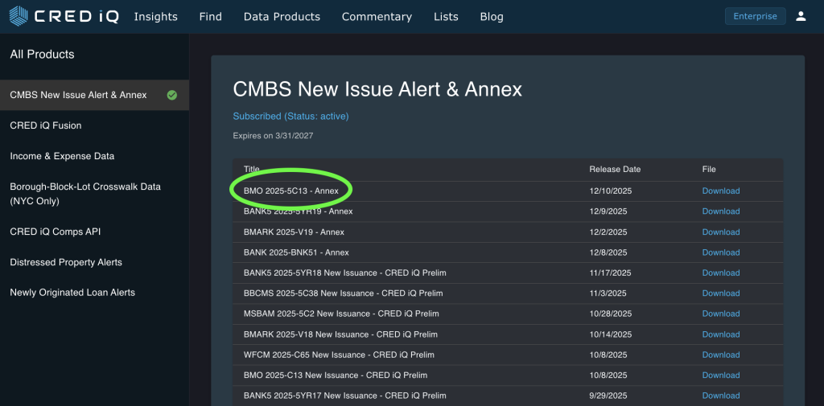Image resolution: width=824 pixels, height=406 pixels.
Task: Download WFCM 2025-C65 New Issuance file
Action: pos(720,355)
